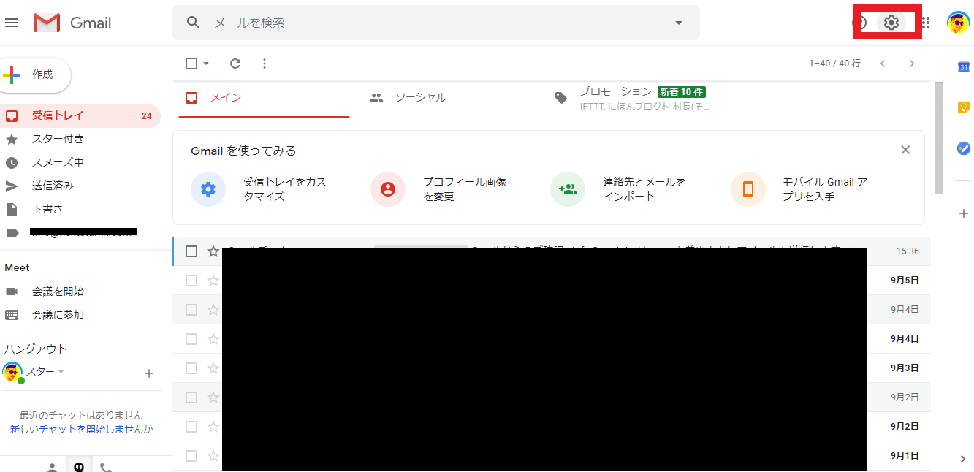974x472 pixels.
Task: Open the phone calls icon at bottom
Action: coord(106,467)
